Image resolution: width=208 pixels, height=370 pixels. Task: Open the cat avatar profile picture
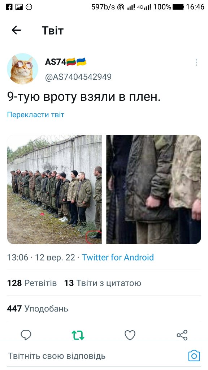22,69
